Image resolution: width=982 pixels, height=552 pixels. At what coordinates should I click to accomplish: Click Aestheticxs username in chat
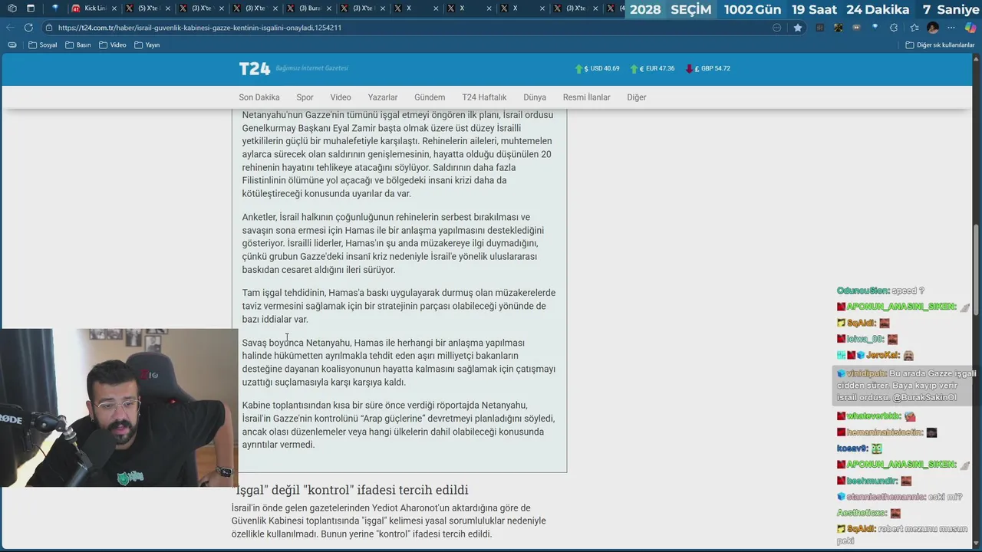tap(862, 513)
